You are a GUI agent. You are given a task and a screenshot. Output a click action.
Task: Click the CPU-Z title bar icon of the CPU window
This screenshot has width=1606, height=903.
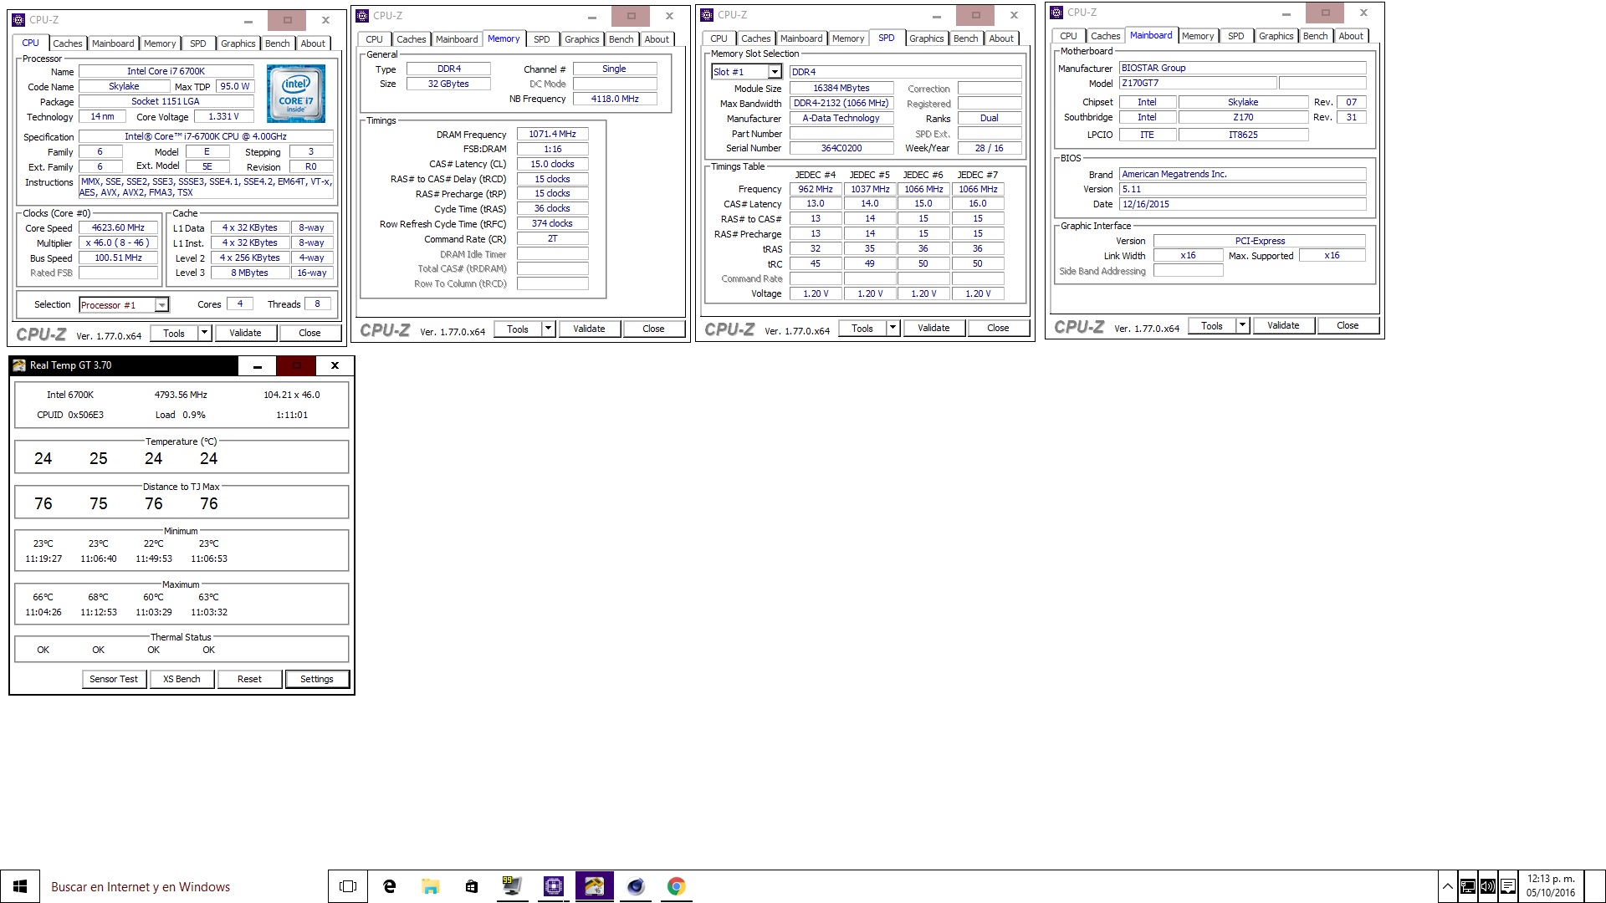[x=18, y=20]
